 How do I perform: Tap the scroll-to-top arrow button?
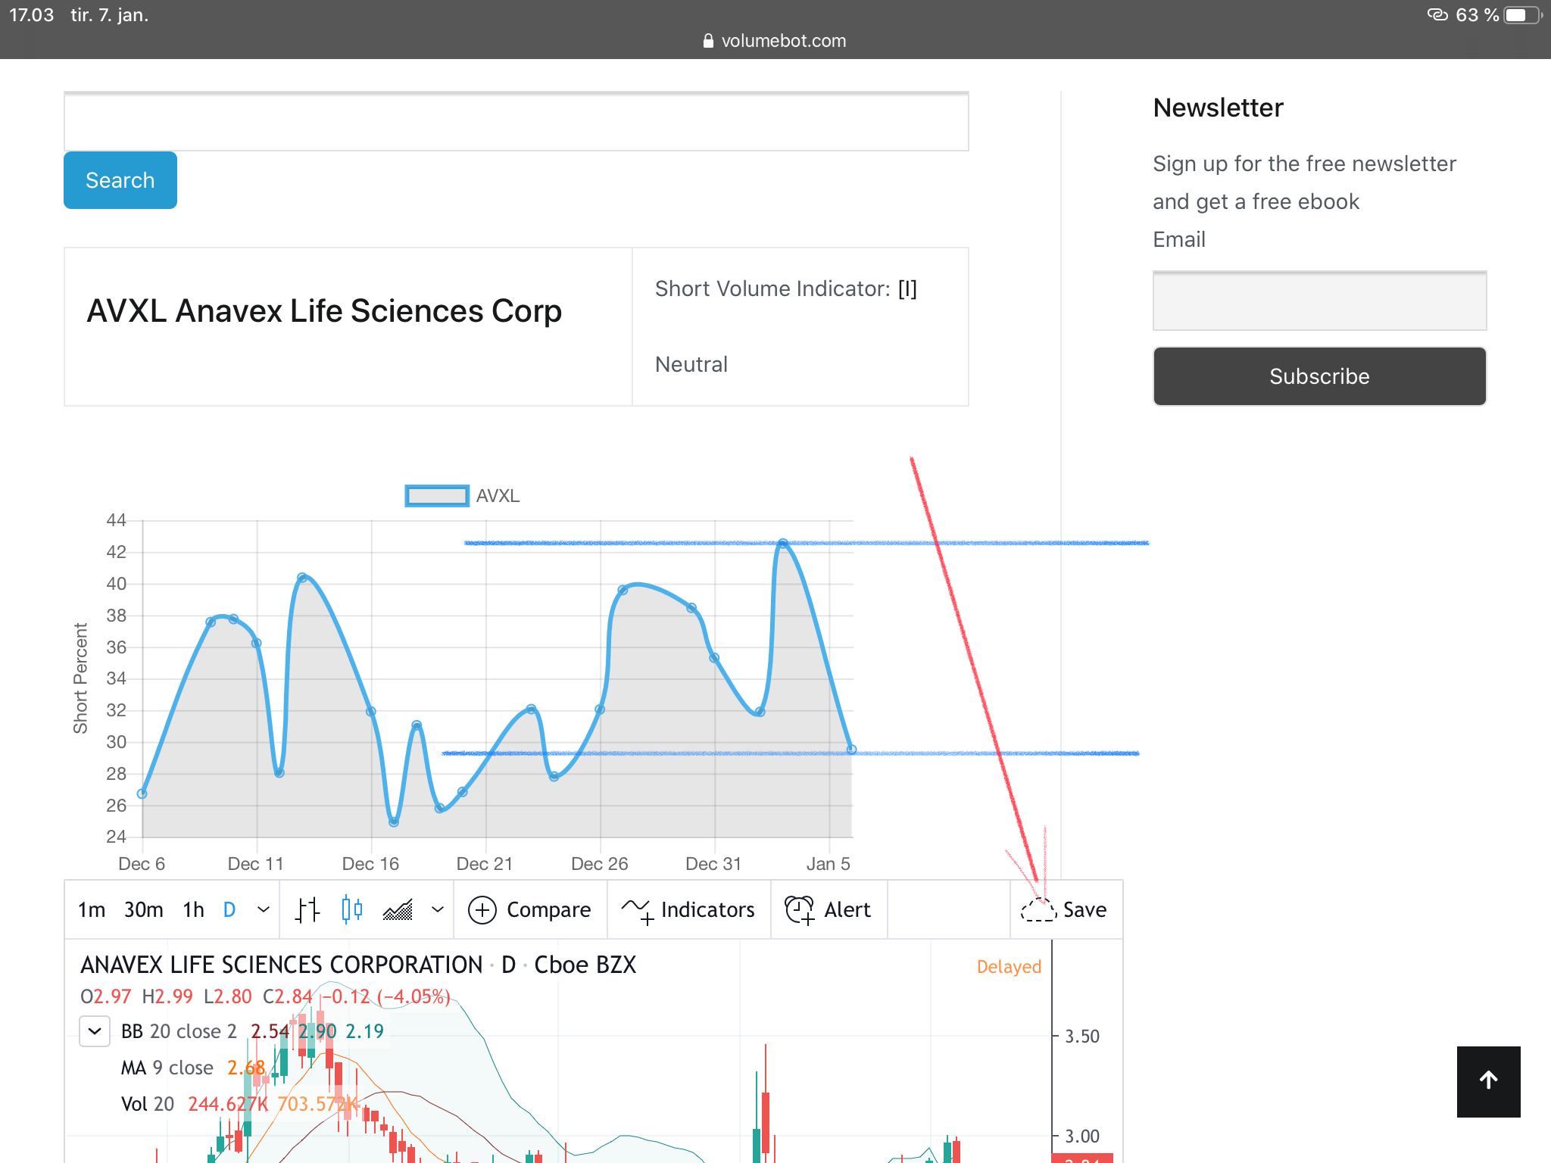(x=1488, y=1081)
